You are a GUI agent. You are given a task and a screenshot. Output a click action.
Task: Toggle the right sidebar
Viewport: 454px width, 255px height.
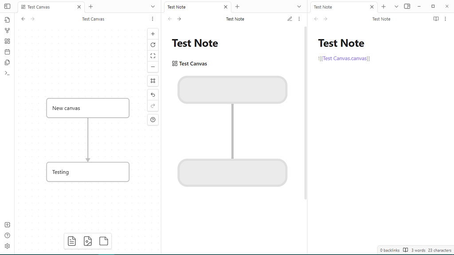pos(407,6)
